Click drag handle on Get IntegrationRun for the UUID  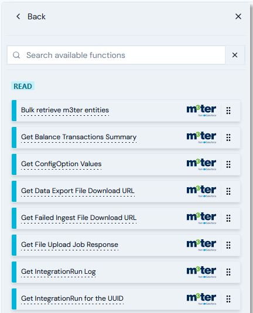click(228, 299)
